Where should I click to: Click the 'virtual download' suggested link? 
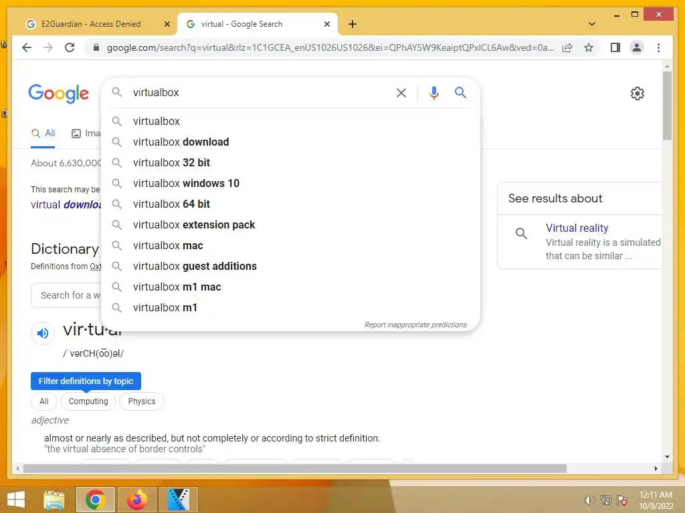(x=66, y=204)
